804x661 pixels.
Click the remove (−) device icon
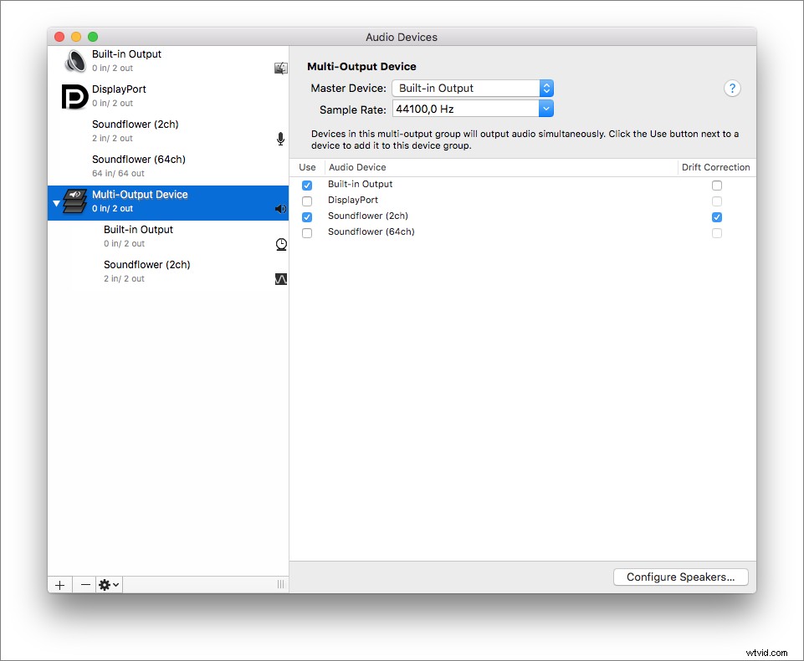[84, 584]
